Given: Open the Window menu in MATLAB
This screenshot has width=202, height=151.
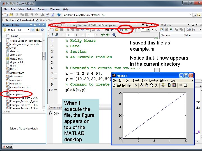Looking at the screenshot, I should (x=55, y=10).
